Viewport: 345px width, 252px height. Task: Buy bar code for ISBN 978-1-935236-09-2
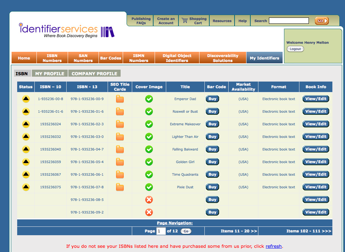[x=212, y=212]
